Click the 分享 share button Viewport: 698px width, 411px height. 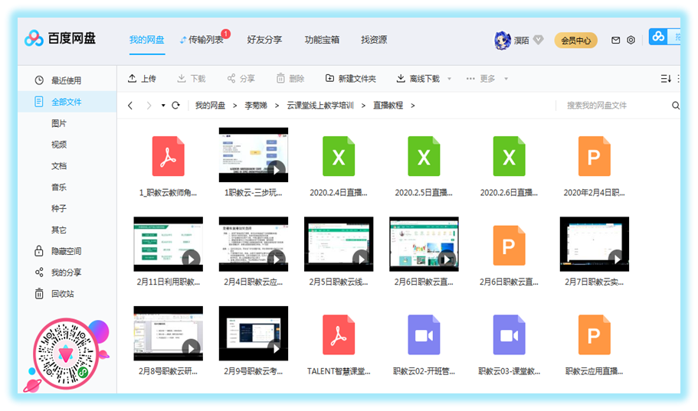(241, 79)
